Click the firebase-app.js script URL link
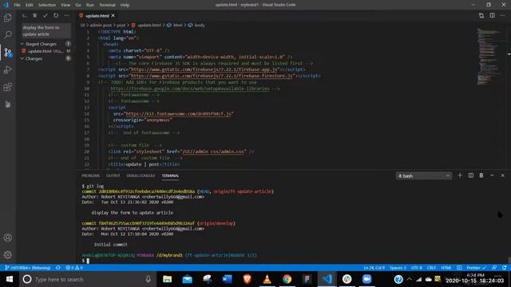Screen dimensions: 511x287 tap(204, 69)
